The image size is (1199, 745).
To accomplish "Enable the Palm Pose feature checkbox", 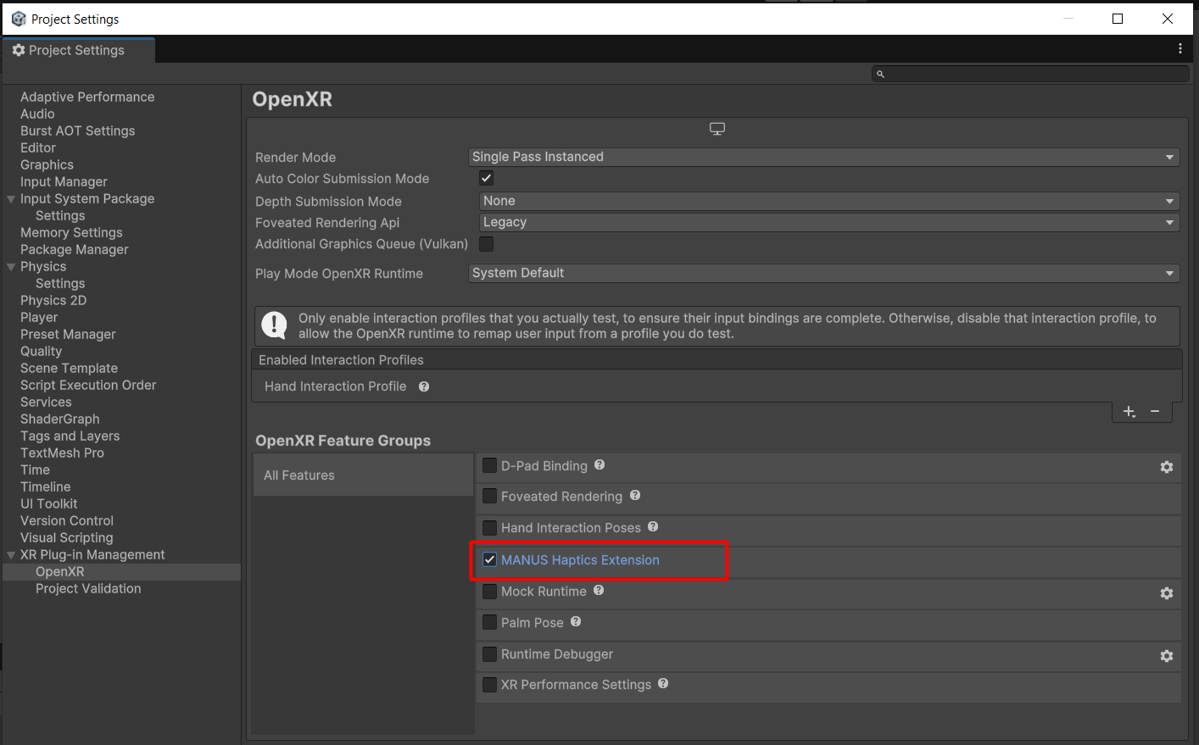I will tap(490, 622).
